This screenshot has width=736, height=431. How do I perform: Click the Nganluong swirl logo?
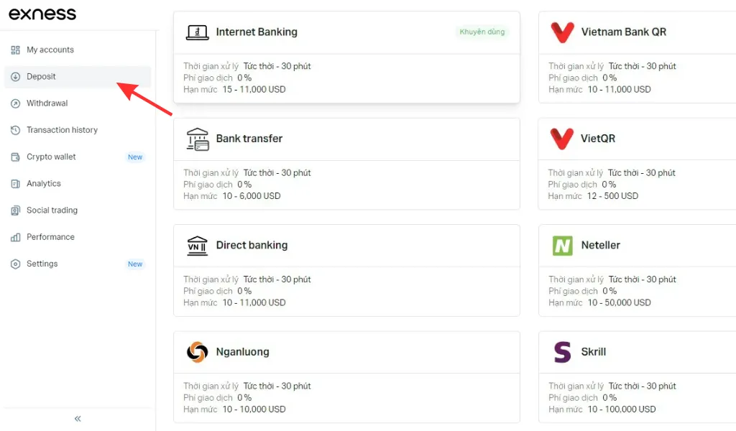click(x=197, y=352)
